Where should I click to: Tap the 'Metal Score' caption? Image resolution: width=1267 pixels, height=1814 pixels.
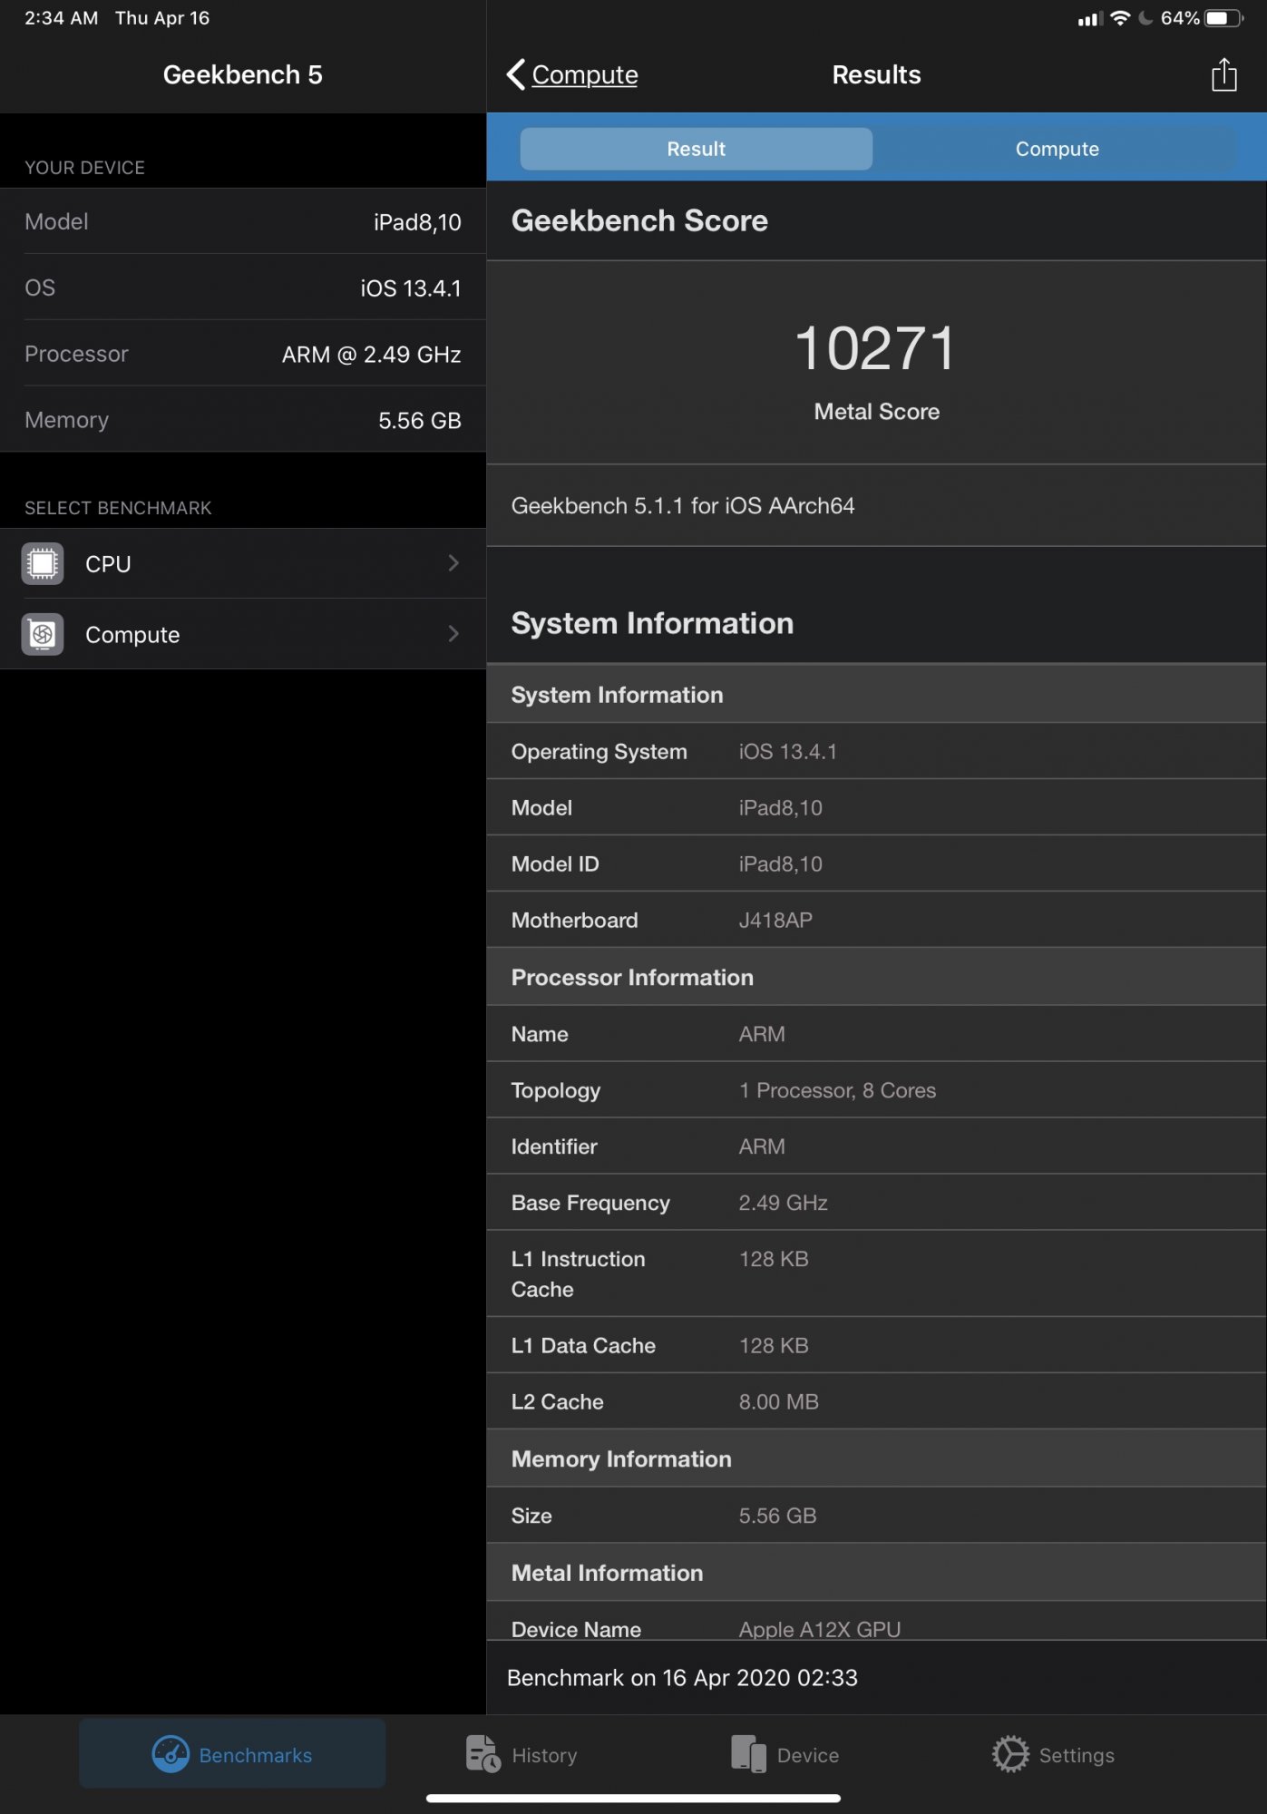[x=876, y=412]
